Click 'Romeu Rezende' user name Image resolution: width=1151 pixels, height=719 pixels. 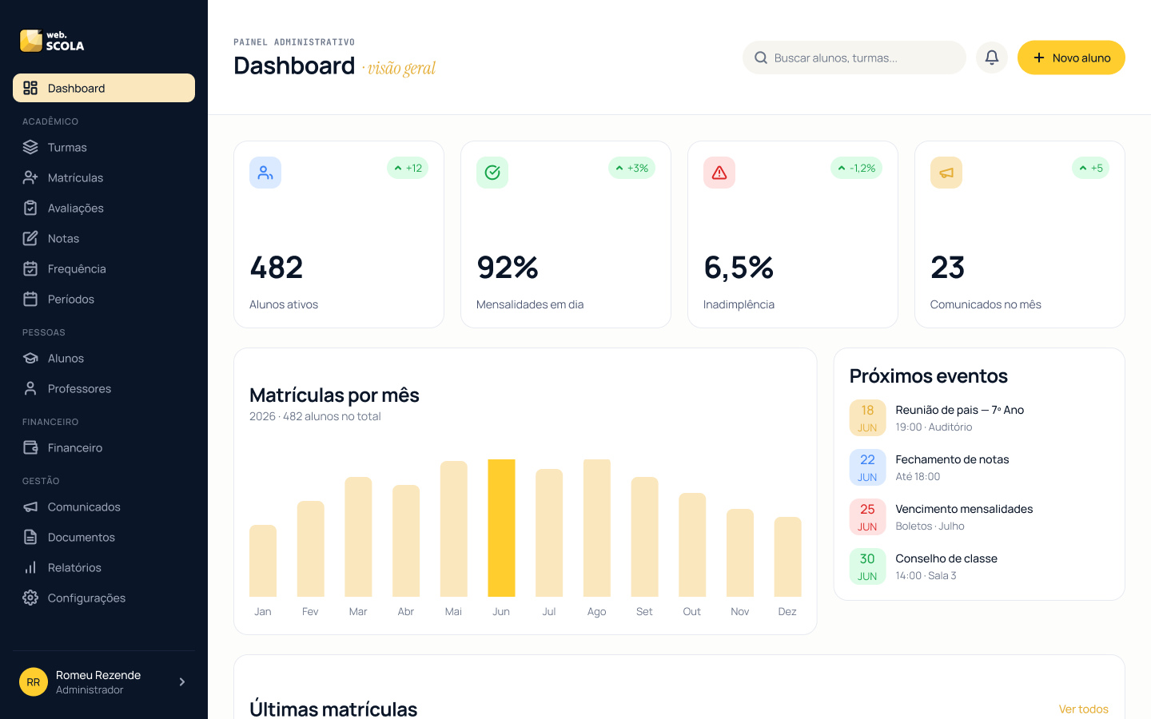[98, 675]
